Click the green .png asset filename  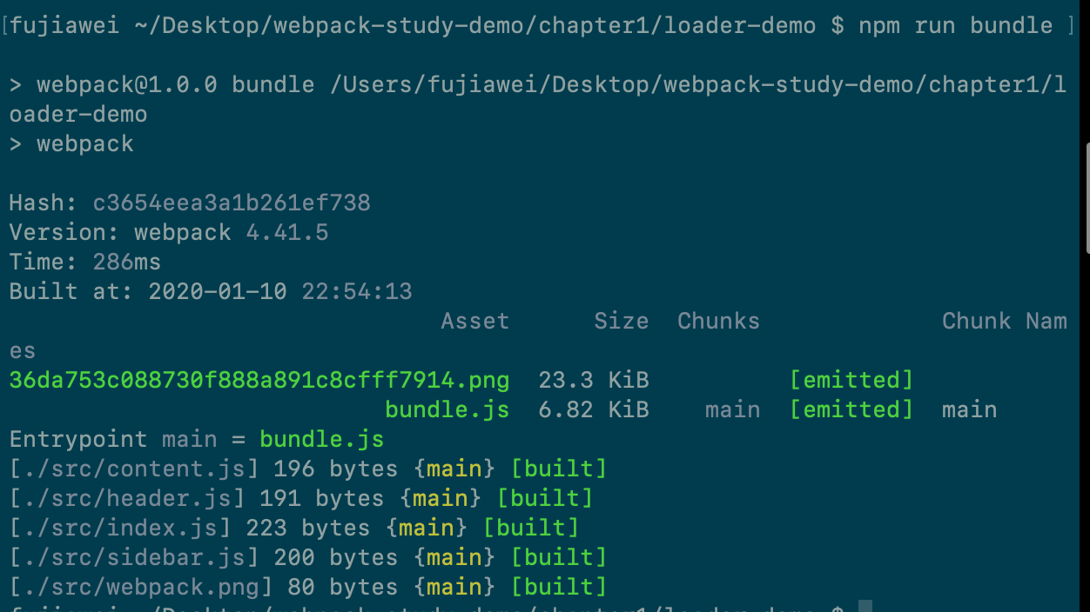coord(259,380)
